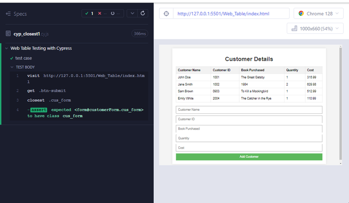Screen dimensions: 349x203
Task: Click the Customer ID column header
Action: (225, 70)
